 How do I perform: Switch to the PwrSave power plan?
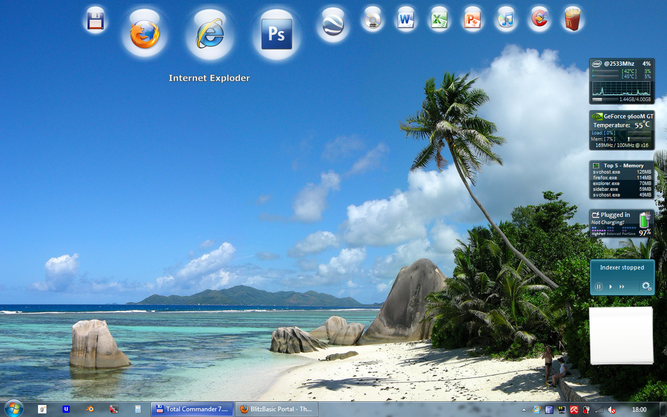(629, 234)
